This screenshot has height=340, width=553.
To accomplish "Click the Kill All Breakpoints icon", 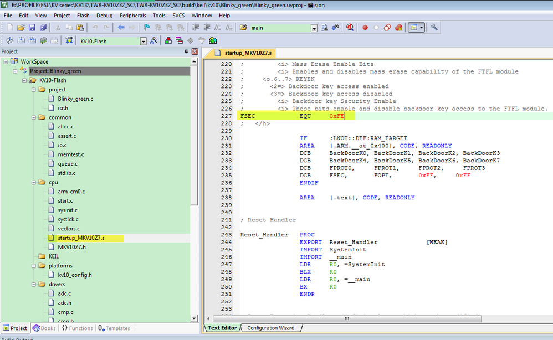I will click(398, 27).
